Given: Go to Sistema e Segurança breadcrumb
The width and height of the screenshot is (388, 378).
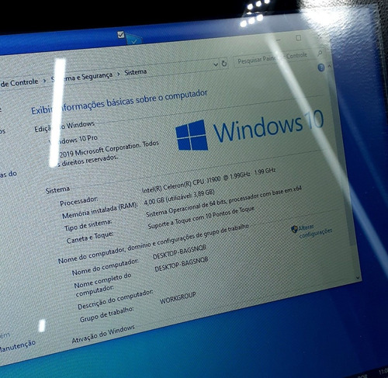Looking at the screenshot, I should [x=81, y=77].
